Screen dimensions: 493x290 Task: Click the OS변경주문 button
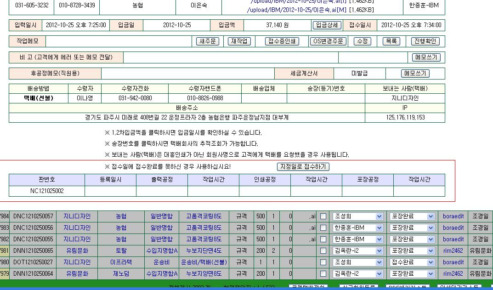point(328,41)
